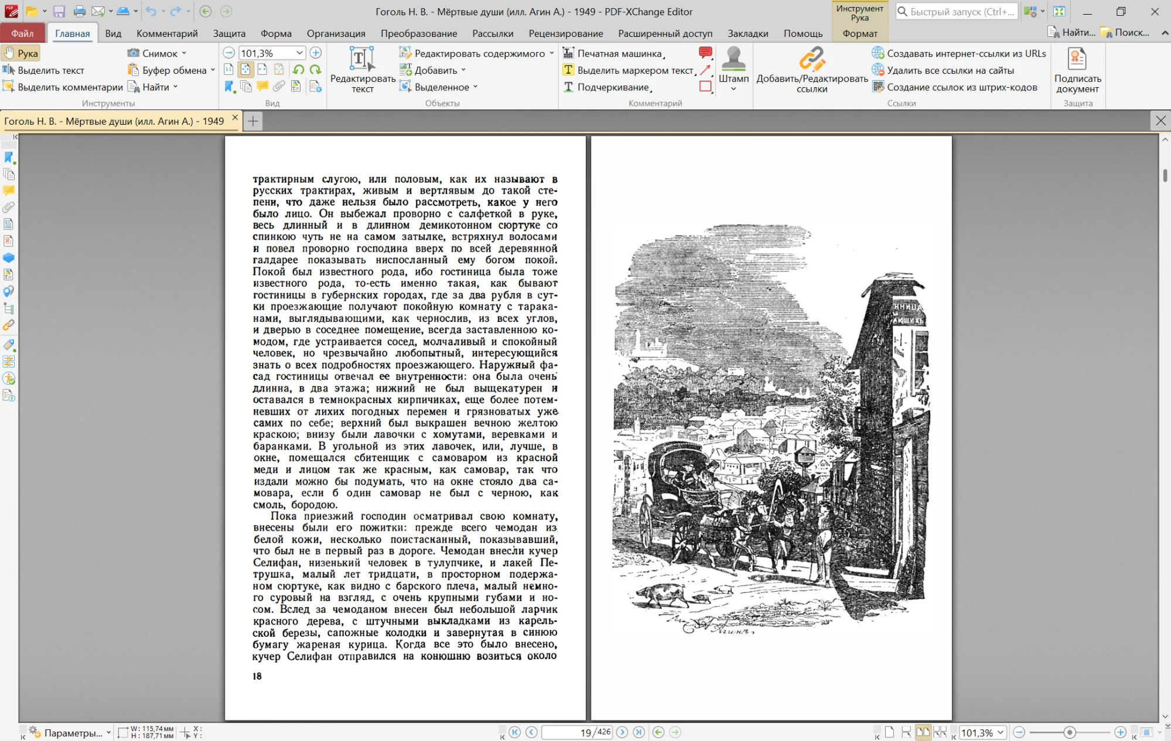Toggle two pages facing layout

923,732
